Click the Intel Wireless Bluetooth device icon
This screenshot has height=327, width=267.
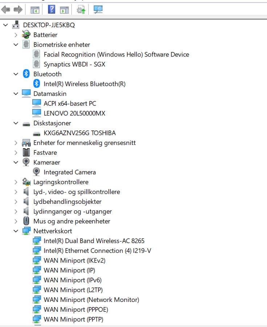(x=36, y=84)
